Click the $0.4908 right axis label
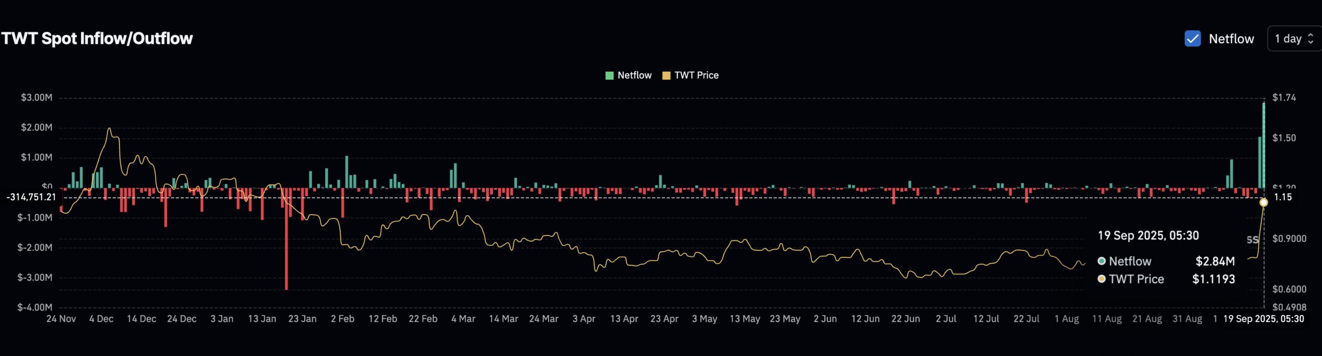This screenshot has width=1322, height=356. point(1289,308)
